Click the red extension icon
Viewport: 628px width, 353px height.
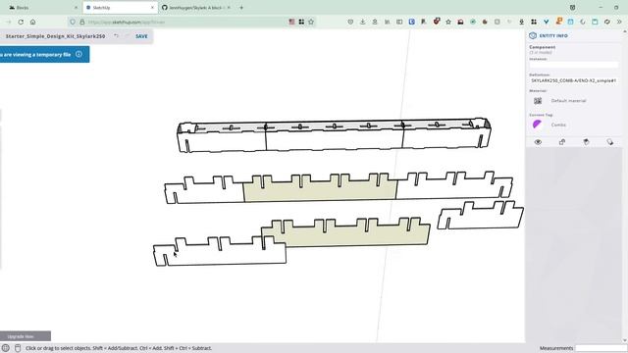(436, 22)
